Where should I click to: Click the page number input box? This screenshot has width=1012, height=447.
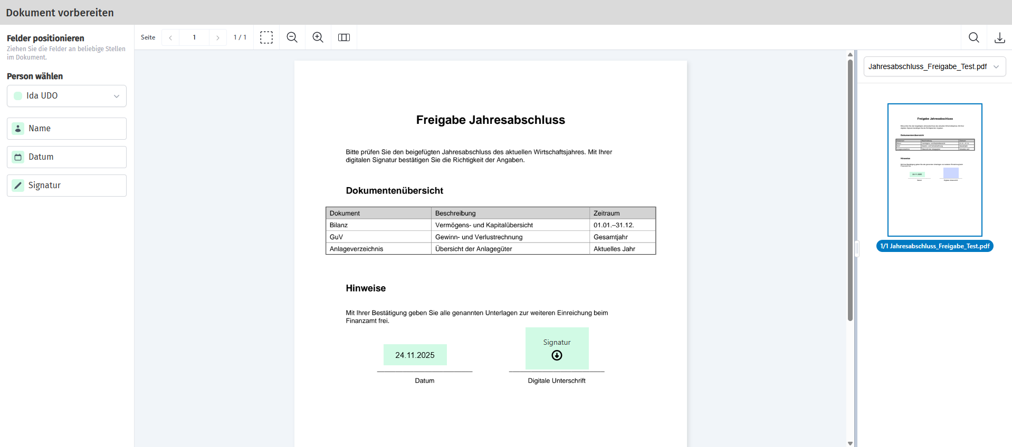(194, 37)
